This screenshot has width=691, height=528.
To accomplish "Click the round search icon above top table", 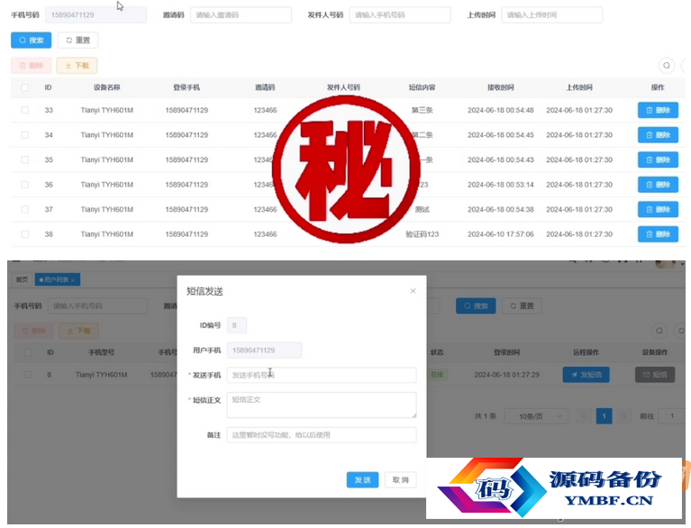I will 667,65.
